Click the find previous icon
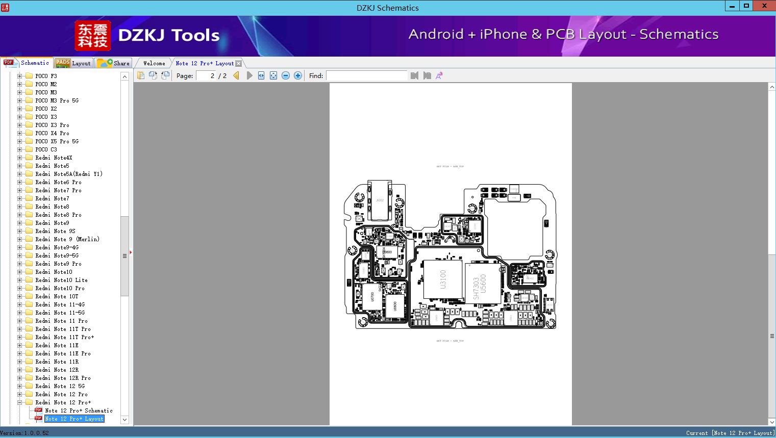The image size is (776, 438). click(x=414, y=75)
